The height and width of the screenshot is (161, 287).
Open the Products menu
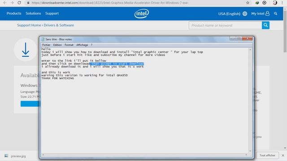[x=14, y=13]
